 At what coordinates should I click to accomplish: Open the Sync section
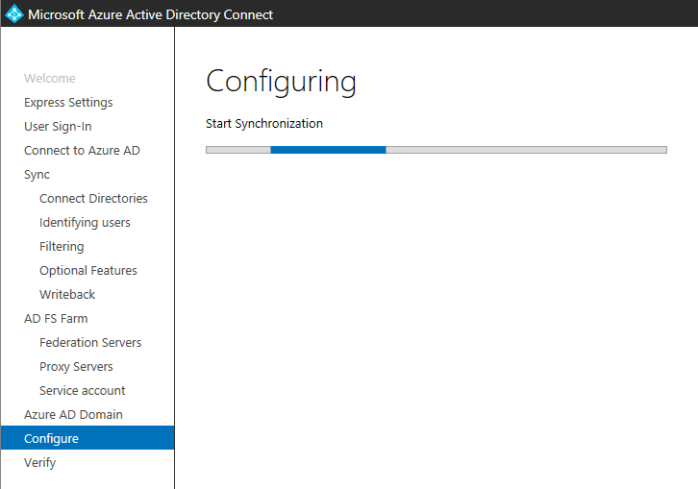coord(37,175)
